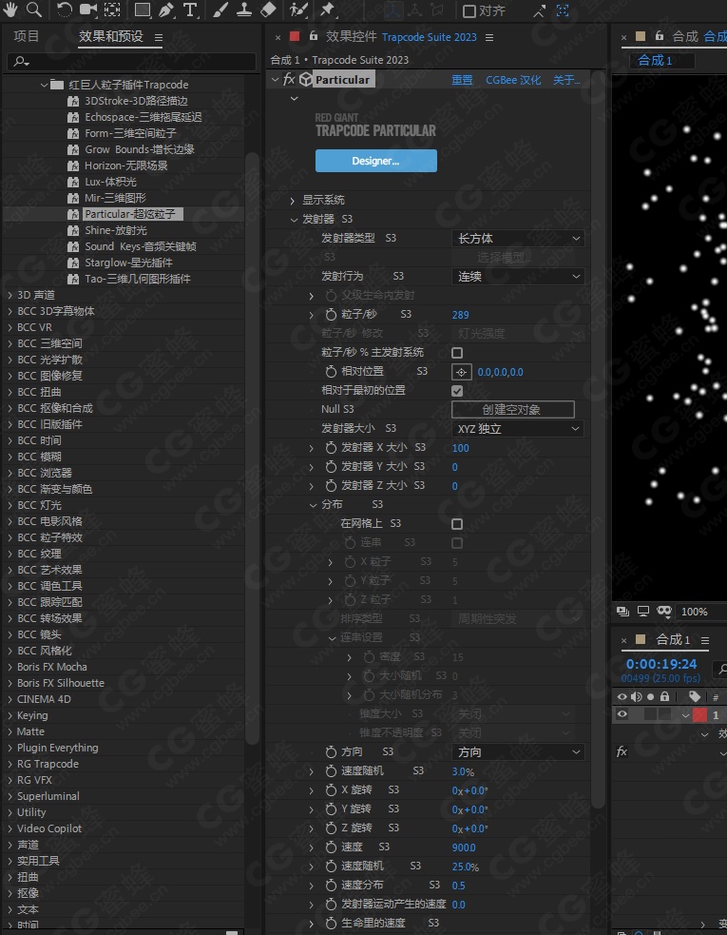
Task: Click the 0:00:19:24 timecode
Action: pos(661,664)
